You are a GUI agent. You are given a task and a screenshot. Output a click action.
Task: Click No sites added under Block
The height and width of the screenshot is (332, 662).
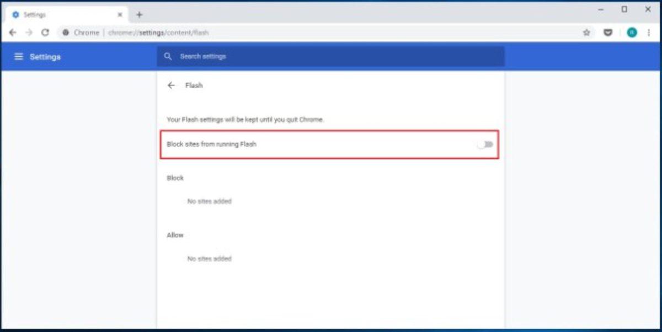tap(209, 201)
